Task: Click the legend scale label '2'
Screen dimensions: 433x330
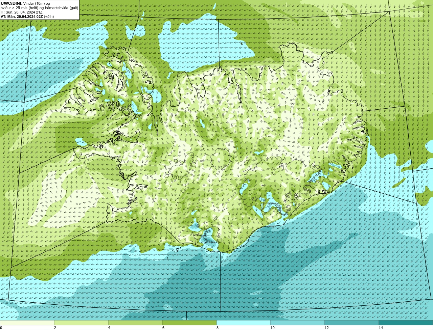Action: click(55, 328)
